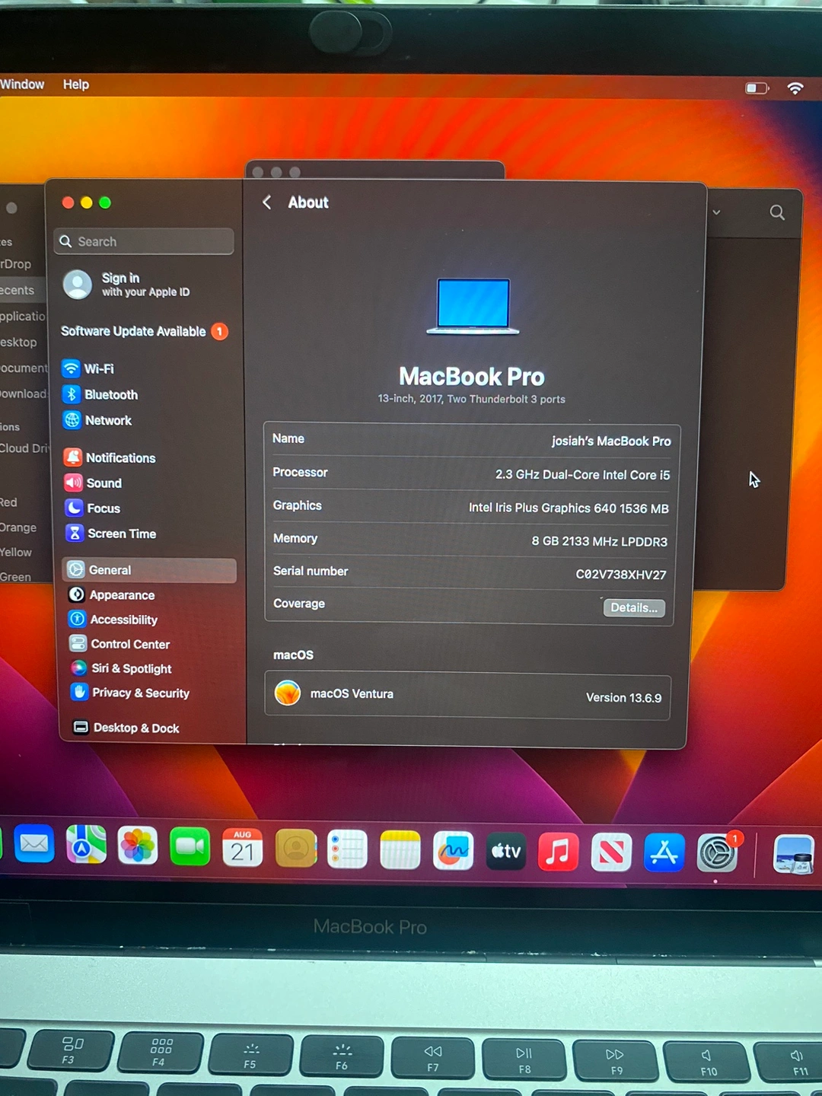This screenshot has height=1096, width=822.
Task: Open Siri & Spotlight settings
Action: [x=131, y=669]
